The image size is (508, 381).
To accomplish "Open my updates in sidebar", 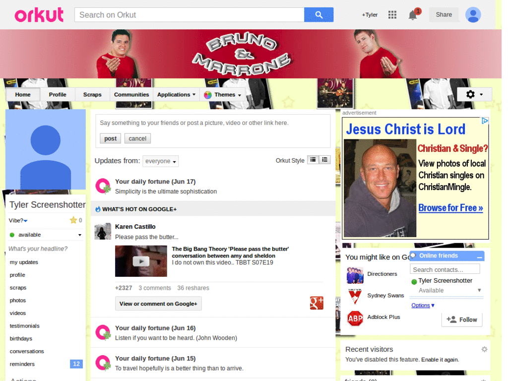I will 24,262.
